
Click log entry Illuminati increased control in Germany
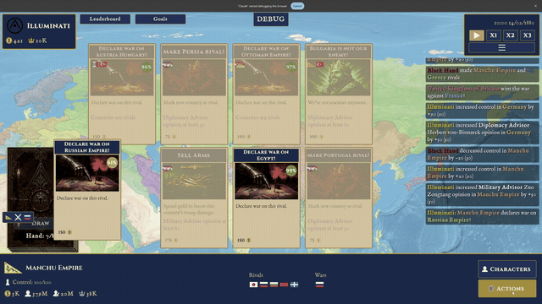click(482, 111)
